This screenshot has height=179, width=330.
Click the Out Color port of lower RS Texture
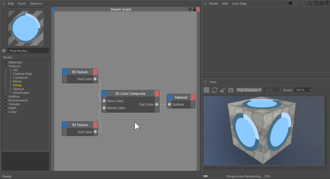(x=95, y=132)
